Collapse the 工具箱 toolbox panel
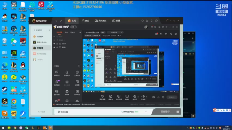Image resolution: width=232 pixels, height=130 pixels. pos(79,66)
